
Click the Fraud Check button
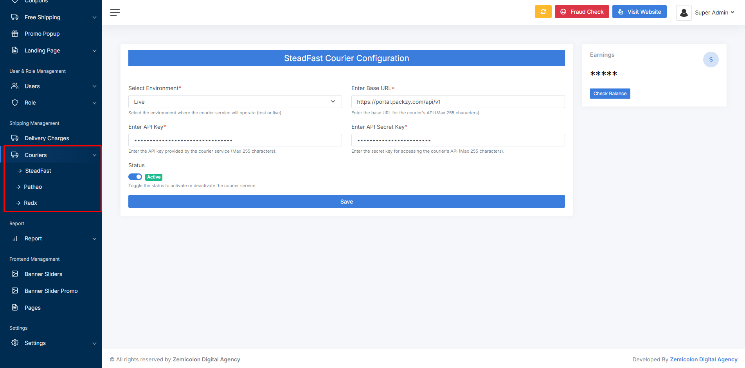(581, 12)
